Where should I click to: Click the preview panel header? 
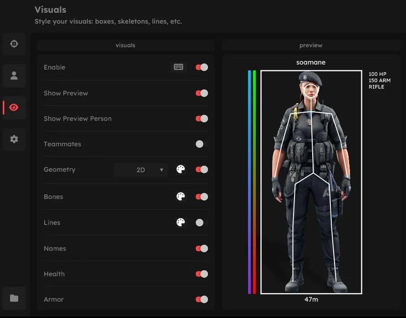coord(311,45)
